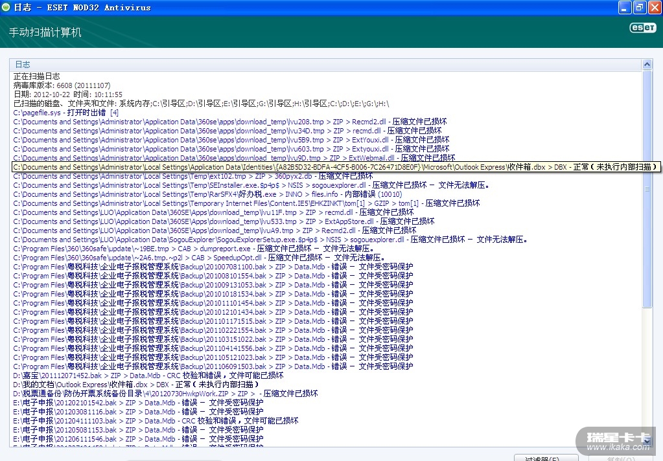Select the vu533.tmp ExtAppStore.dll entry
This screenshot has width=663, height=461.
pos(223,222)
